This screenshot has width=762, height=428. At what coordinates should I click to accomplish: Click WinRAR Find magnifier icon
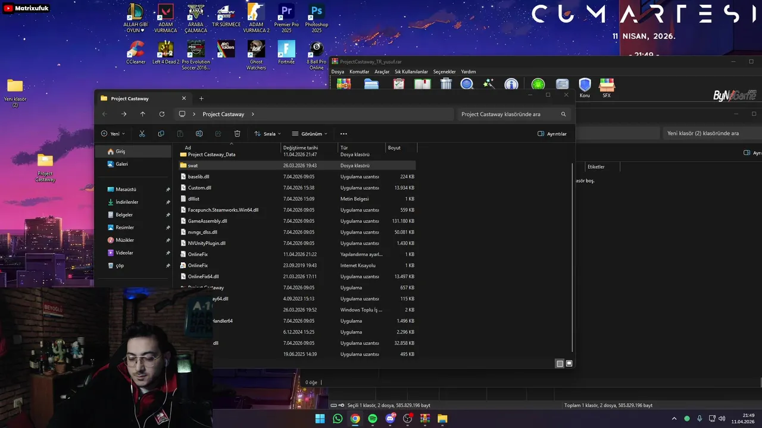(467, 84)
